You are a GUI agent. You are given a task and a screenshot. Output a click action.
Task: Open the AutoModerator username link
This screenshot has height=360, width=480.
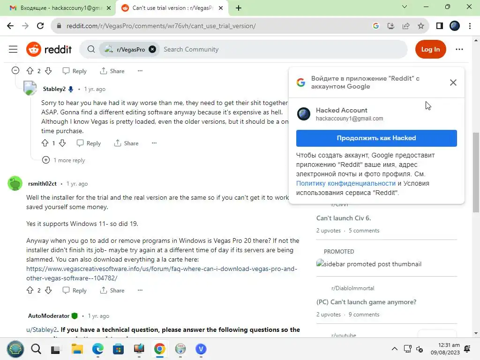49,316
